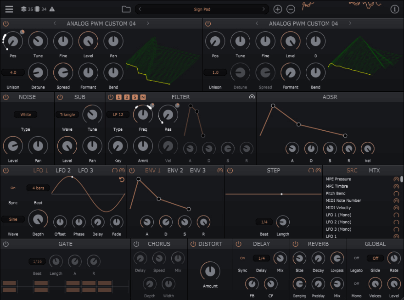Toggle the Filter power button
This screenshot has height=300, width=404.
pos(111,97)
